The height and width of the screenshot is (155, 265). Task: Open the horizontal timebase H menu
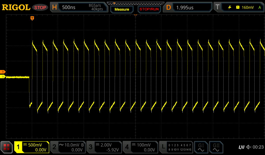click(54, 7)
